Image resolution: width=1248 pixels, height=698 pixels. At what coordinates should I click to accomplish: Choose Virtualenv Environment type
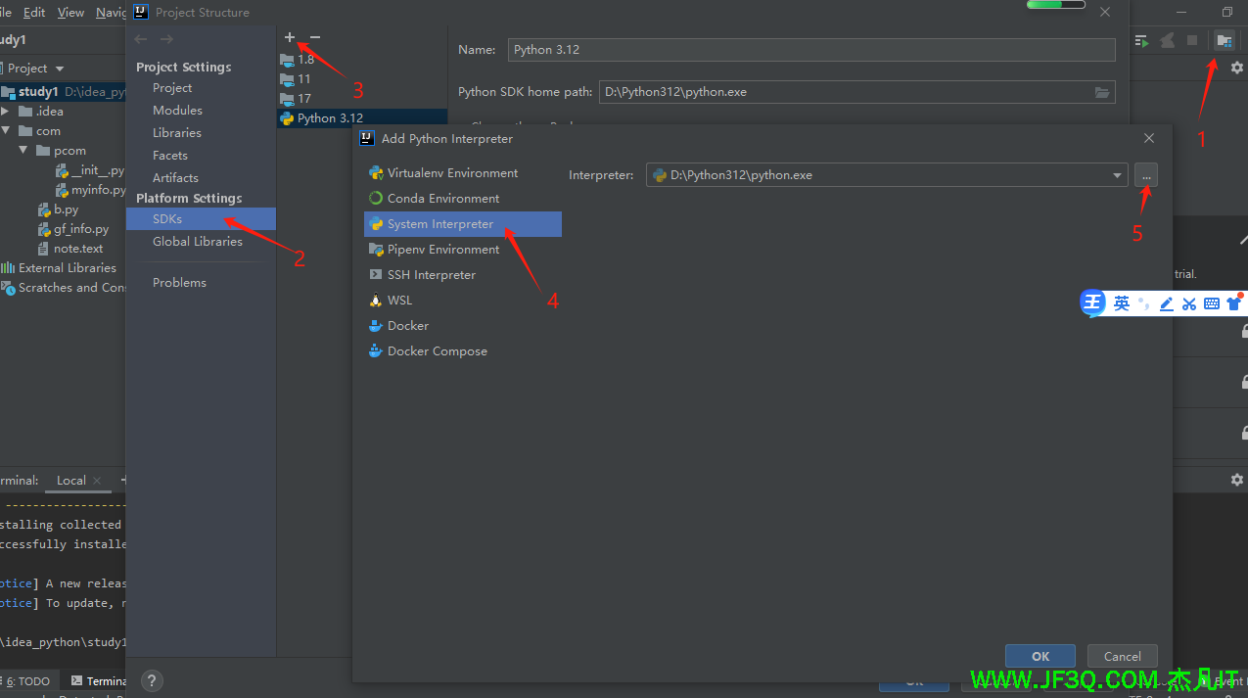click(x=452, y=173)
